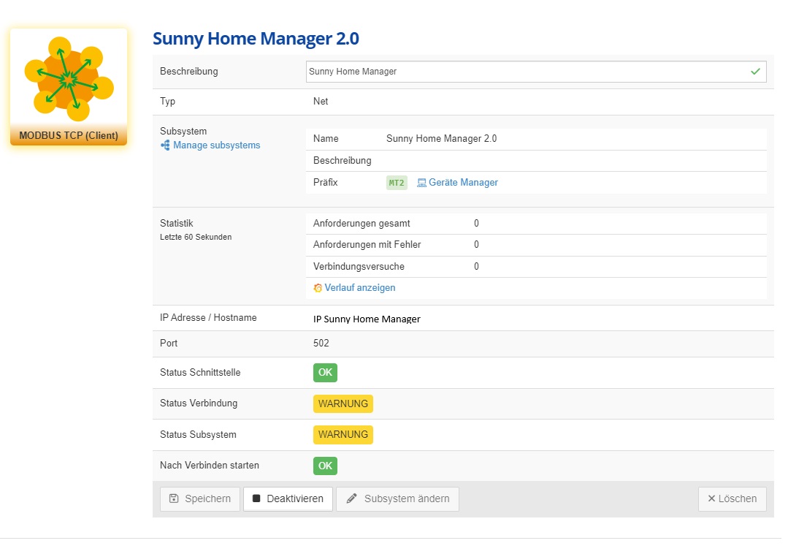Click the pencil icon on Subsystem ändern
Image resolution: width=788 pixels, height=546 pixels.
(352, 498)
